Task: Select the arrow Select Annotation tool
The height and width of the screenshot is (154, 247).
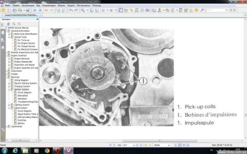Action: [132, 10]
